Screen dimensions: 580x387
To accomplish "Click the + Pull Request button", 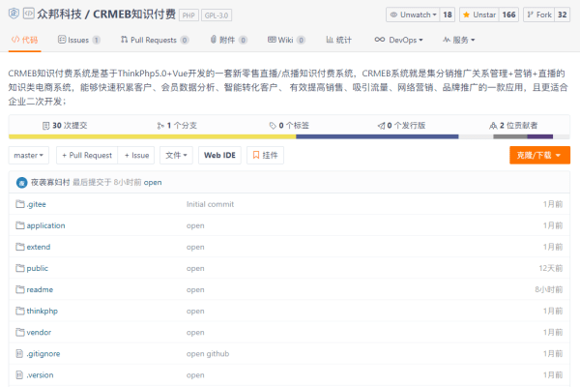I will click(87, 155).
